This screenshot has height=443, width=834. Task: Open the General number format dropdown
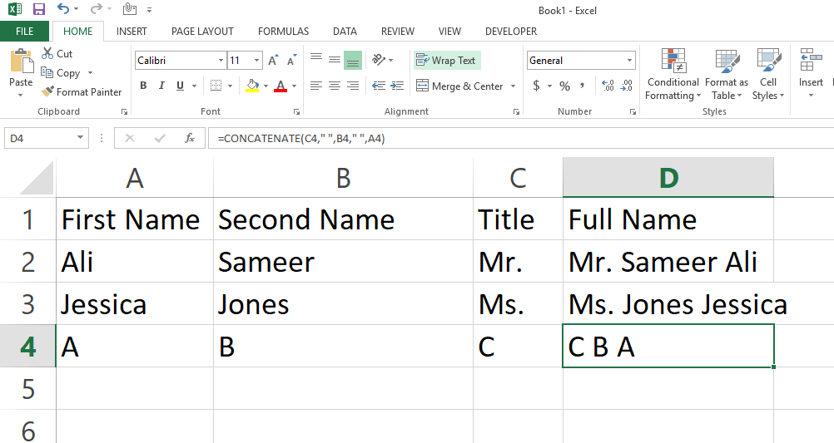click(629, 61)
